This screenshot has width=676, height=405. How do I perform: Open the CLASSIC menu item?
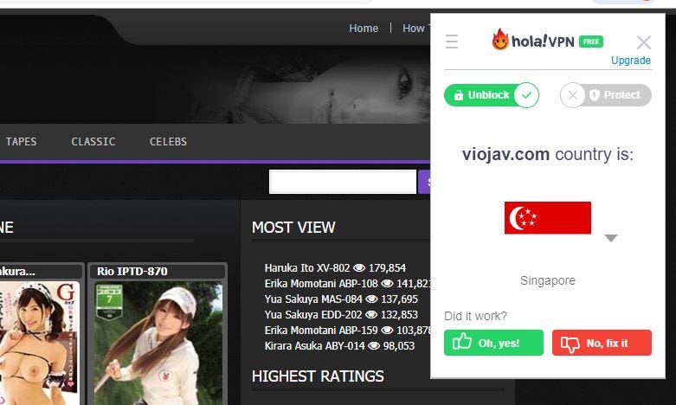(93, 141)
